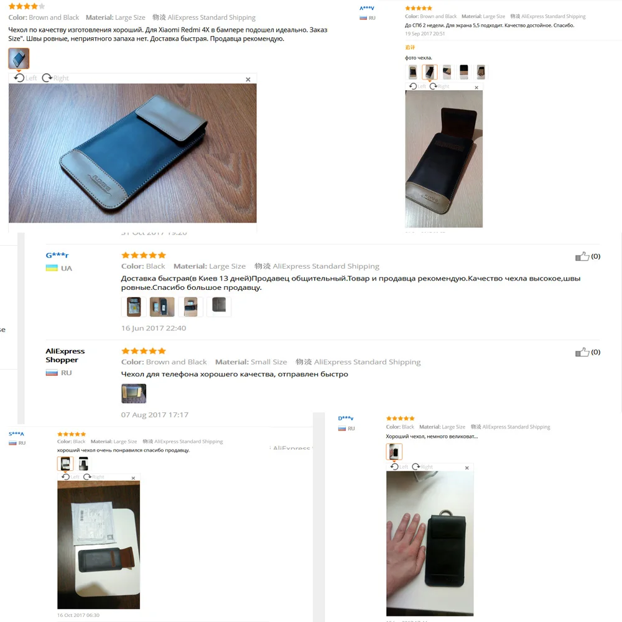Open fourth dark thumbnail in G***r's review
This screenshot has height=622, width=622.
tap(219, 307)
